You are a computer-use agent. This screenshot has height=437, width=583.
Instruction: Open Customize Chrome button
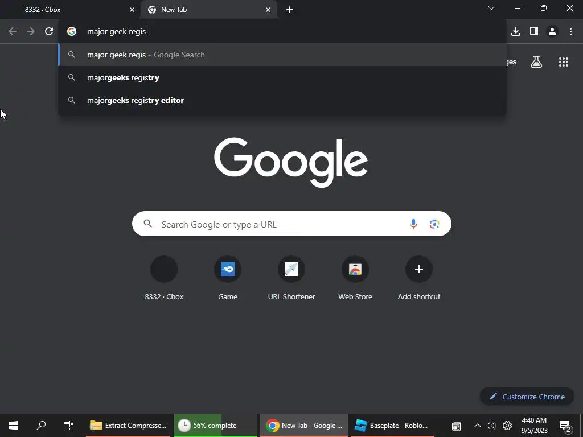coord(527,397)
